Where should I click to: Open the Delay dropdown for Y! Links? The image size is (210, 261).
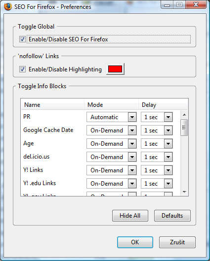pos(157,170)
